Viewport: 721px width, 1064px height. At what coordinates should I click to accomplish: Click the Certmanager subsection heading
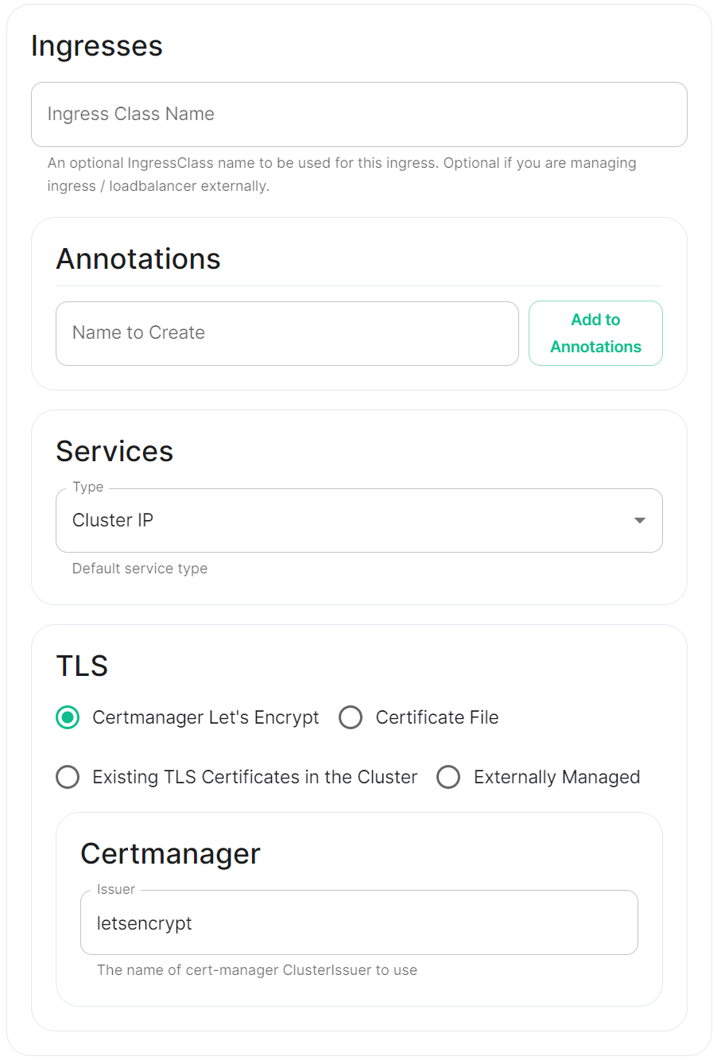point(170,854)
